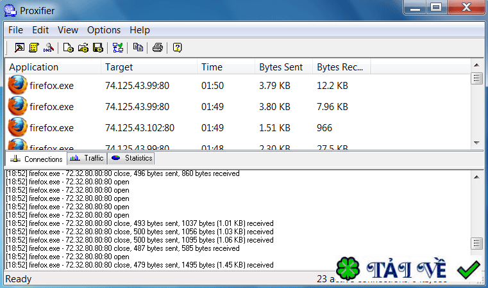Open the Options menu
The width and height of the screenshot is (488, 288).
pos(104,30)
